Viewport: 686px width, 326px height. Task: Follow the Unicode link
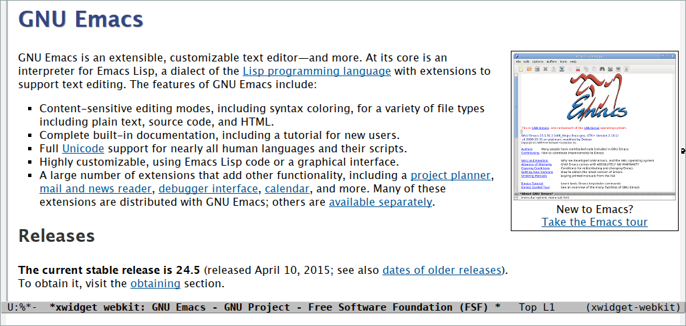pos(83,148)
